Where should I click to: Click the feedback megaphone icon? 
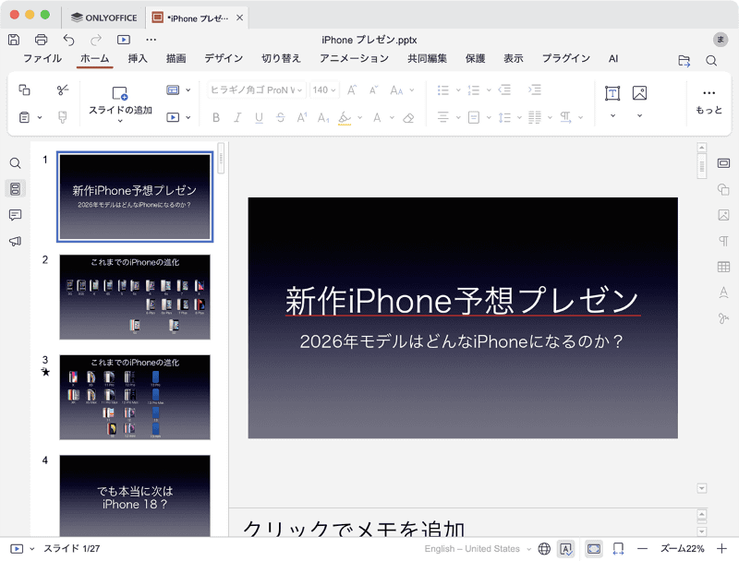pyautogui.click(x=15, y=242)
